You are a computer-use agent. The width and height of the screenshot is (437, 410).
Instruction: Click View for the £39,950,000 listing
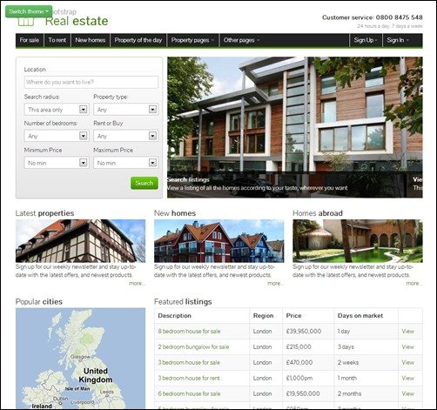pos(407,331)
